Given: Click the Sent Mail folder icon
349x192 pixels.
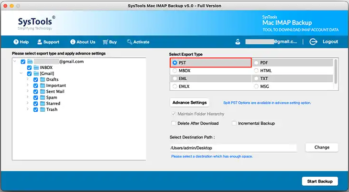Looking at the screenshot, I should 43,91.
